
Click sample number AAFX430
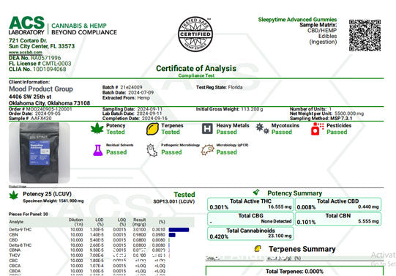tap(41, 118)
